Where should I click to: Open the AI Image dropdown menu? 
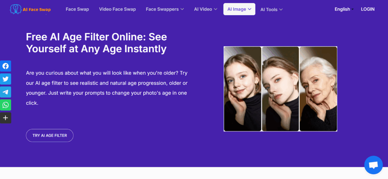[239, 9]
